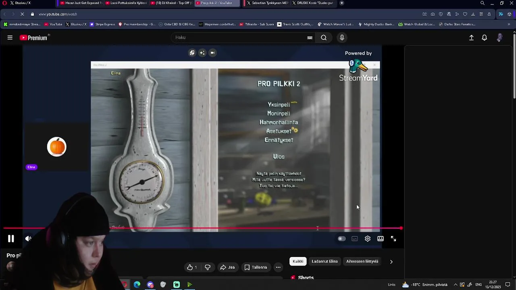Viewport: 516px width, 290px height.
Task: Open Opera browser from taskbar
Action: point(124,285)
